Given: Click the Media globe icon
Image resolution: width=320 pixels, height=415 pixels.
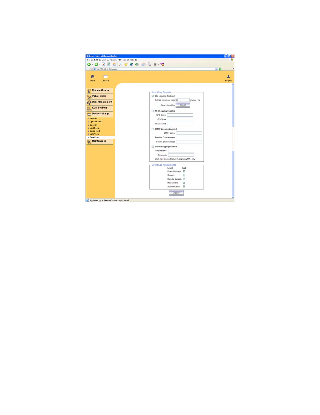Looking at the screenshot, I should coord(131,65).
